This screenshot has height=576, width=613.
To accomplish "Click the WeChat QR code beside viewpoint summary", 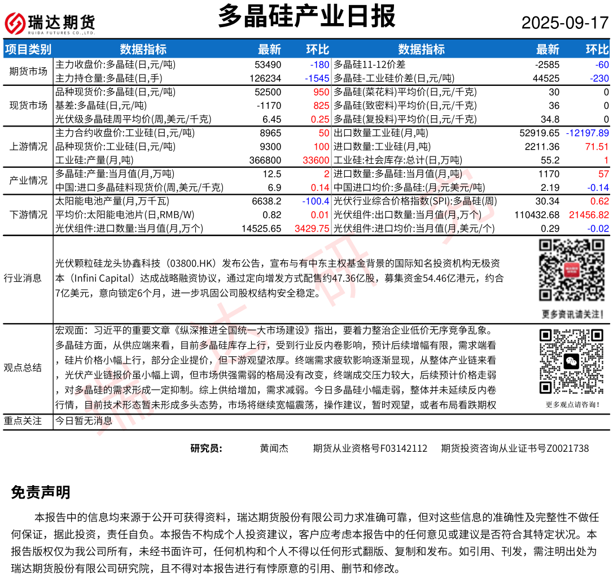I will click(572, 361).
